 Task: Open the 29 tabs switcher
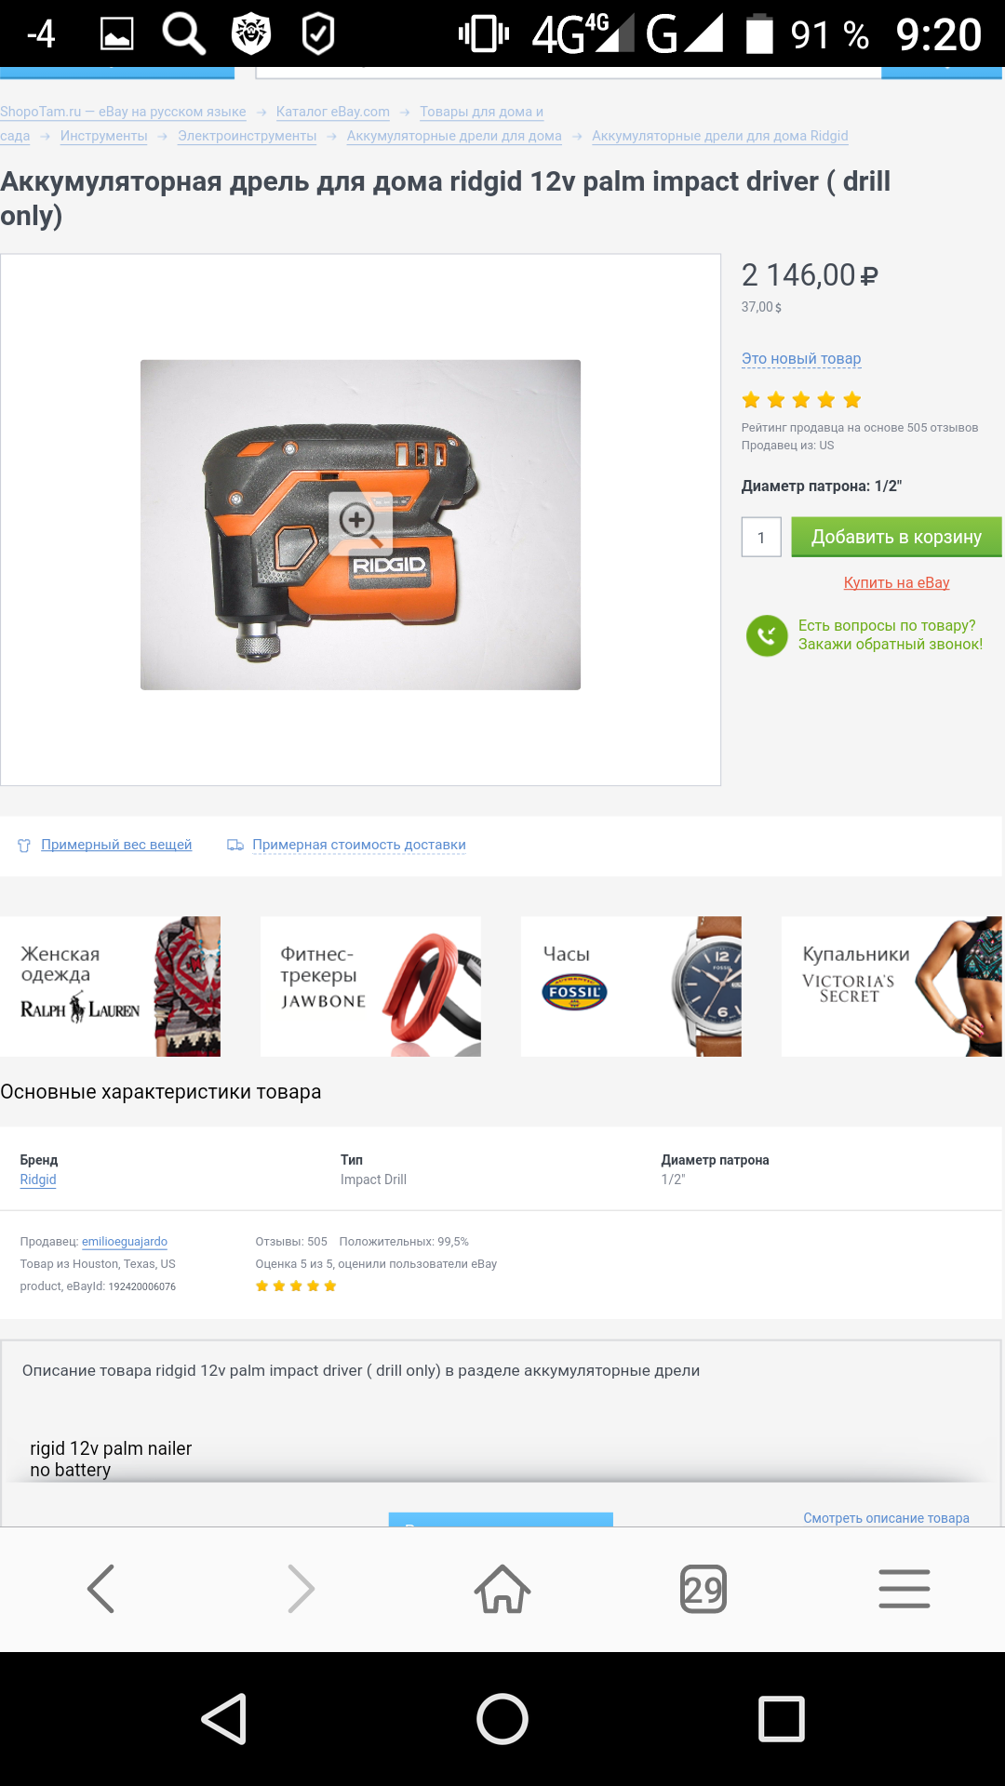pos(703,1589)
